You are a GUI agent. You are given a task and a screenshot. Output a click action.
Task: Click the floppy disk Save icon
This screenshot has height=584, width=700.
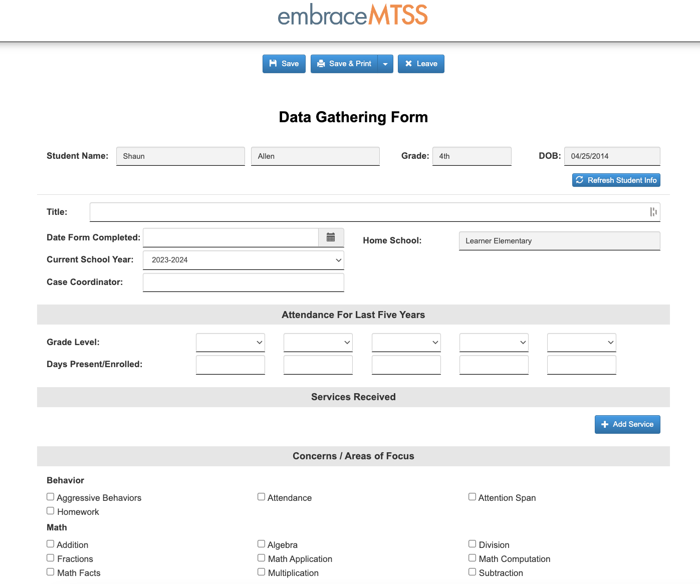(273, 64)
